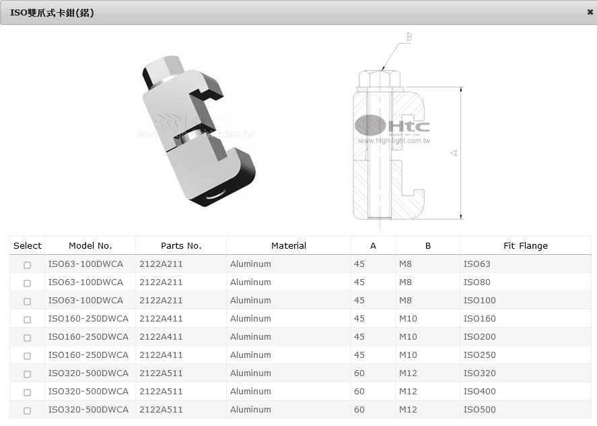Screen dimensions: 597x426
Task: Click the Parts No. column header
Action: tap(181, 246)
